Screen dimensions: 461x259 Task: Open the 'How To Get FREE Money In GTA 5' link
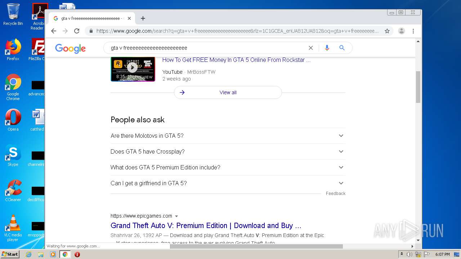pos(236,60)
